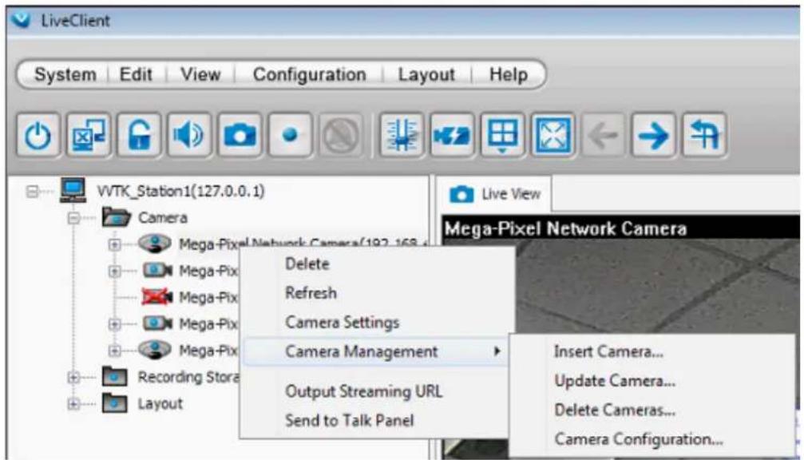Collapse the VVTK_Station1 tree node
This screenshot has width=804, height=460.
(x=32, y=192)
